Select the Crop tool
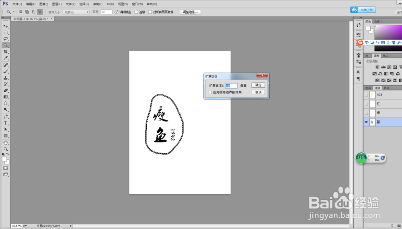The image size is (402, 229). (x=6, y=52)
